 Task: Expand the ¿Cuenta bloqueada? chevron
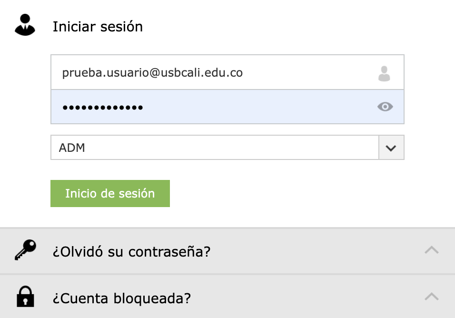tap(431, 297)
